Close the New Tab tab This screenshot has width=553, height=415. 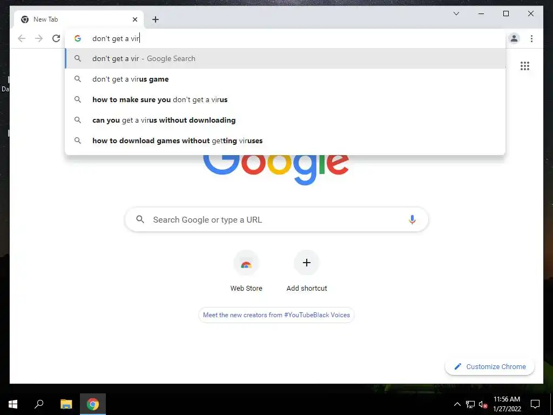click(134, 19)
